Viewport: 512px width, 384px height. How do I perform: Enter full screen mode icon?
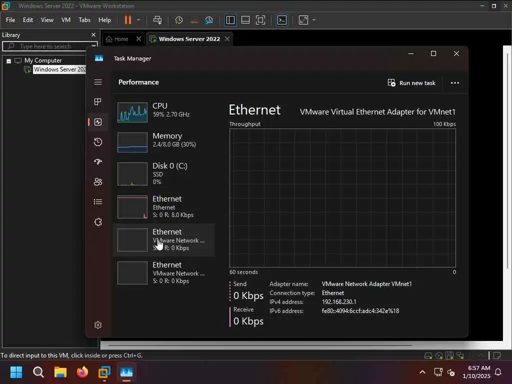point(260,20)
